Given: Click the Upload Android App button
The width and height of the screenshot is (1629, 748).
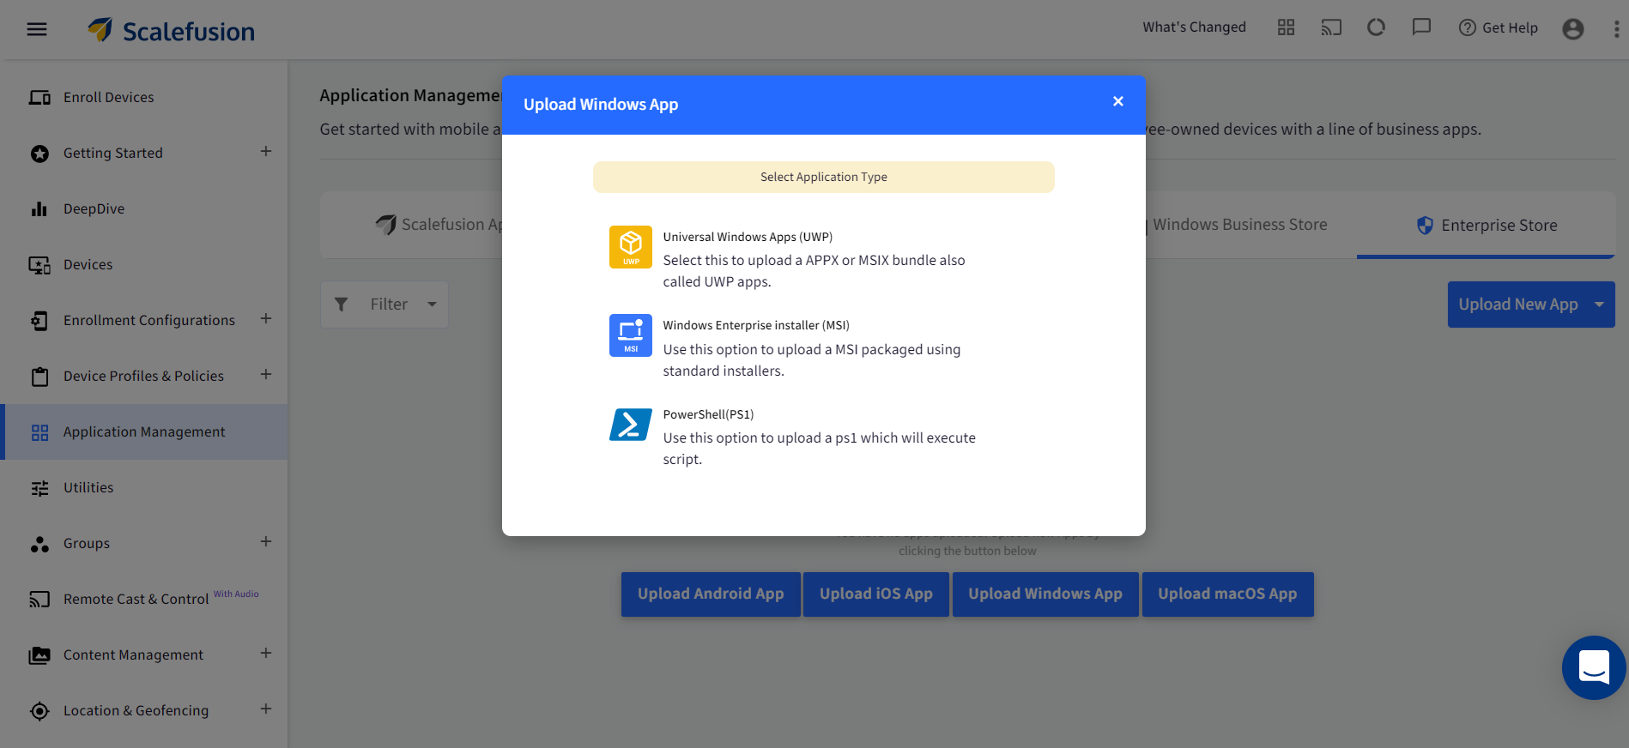Looking at the screenshot, I should coord(711,594).
